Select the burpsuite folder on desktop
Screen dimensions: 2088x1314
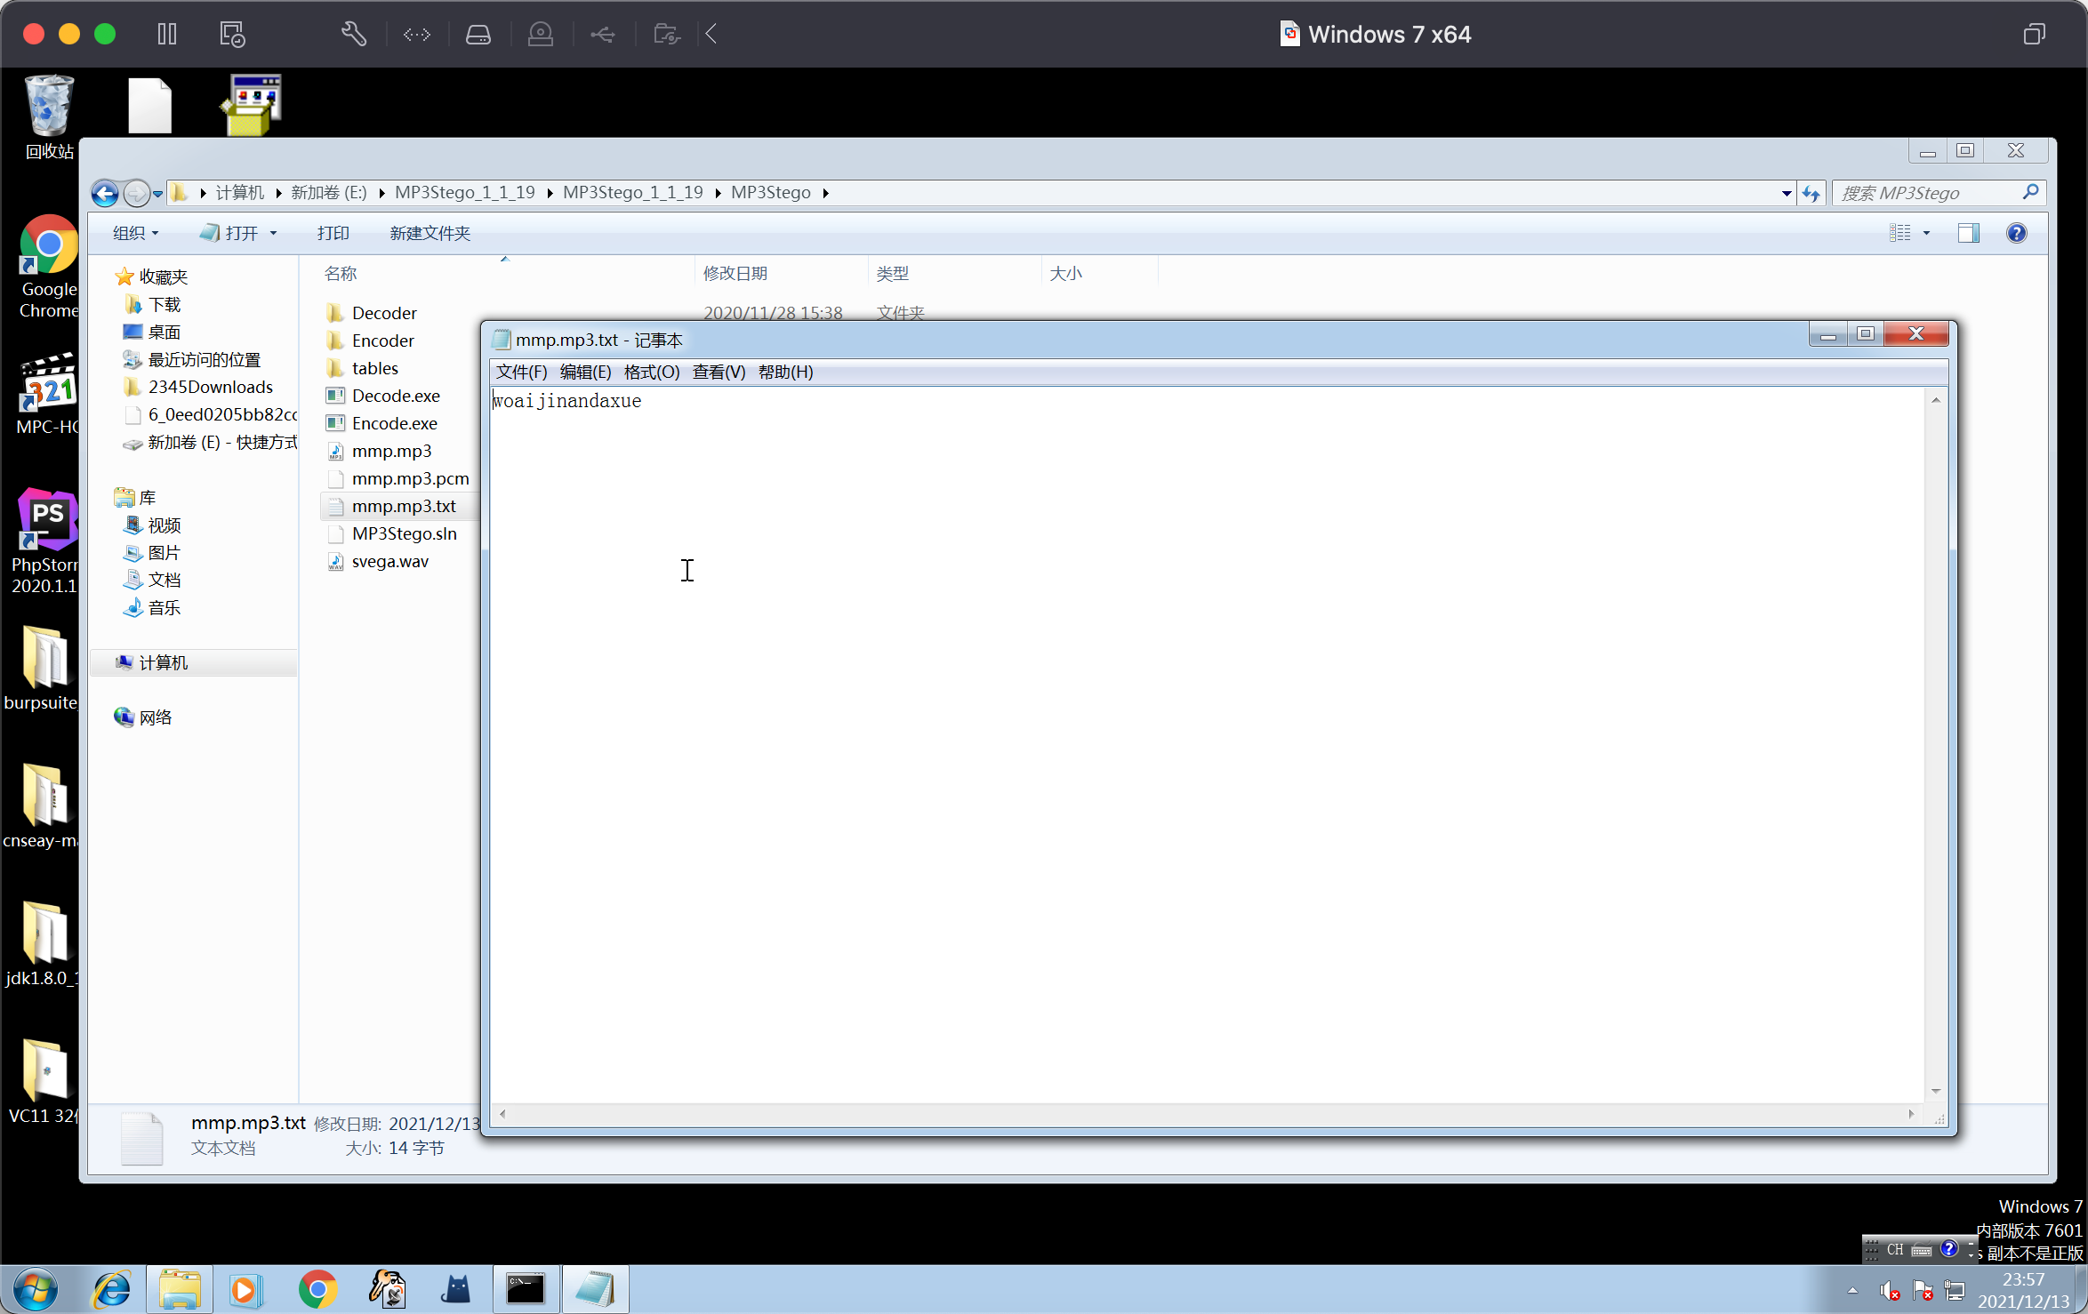coord(43,669)
